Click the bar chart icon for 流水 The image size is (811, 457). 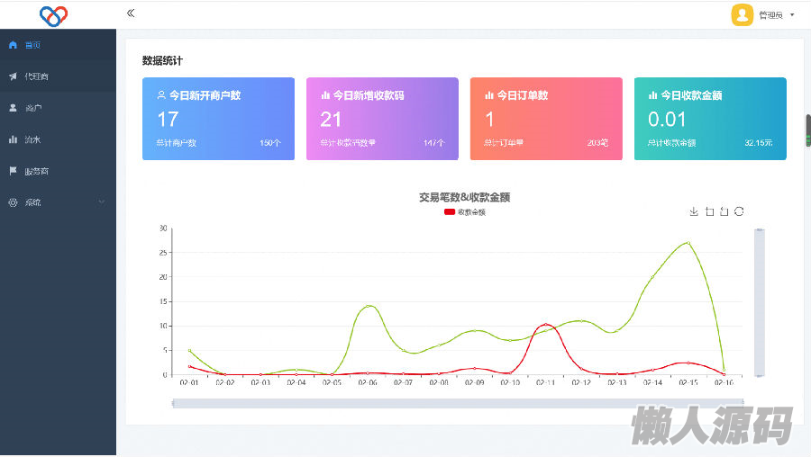tap(13, 139)
